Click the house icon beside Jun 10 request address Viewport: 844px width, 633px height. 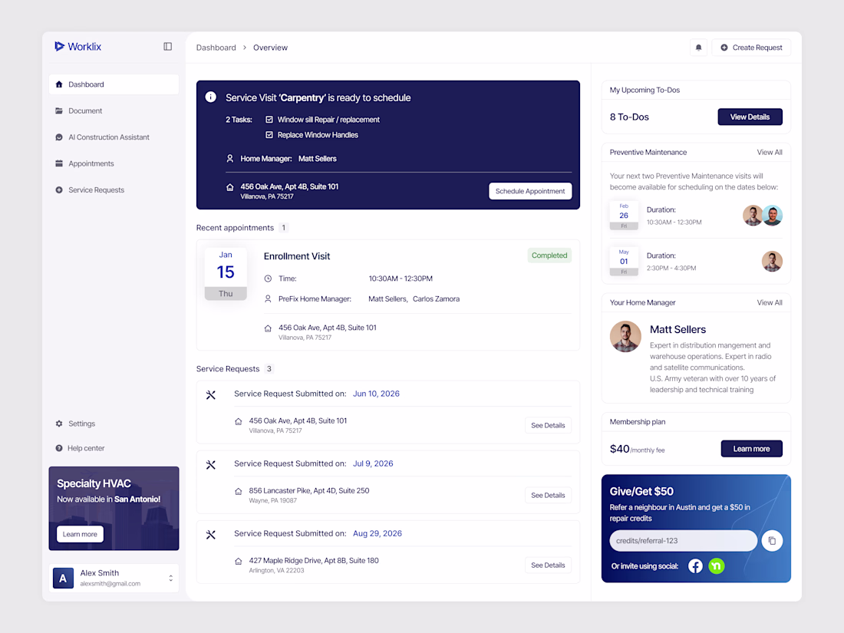point(239,421)
